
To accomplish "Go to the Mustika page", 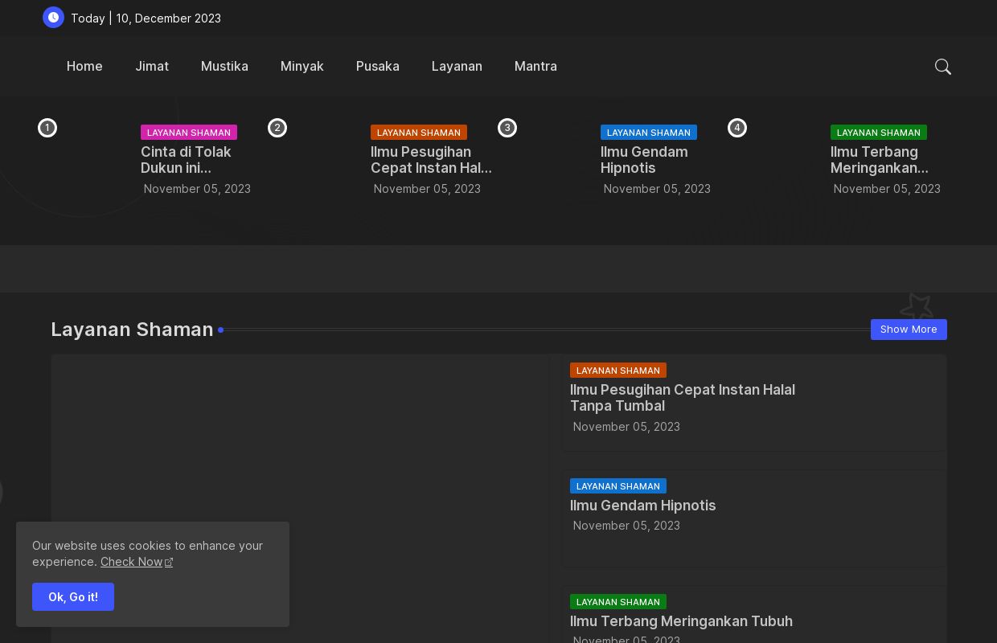I will tap(224, 66).
